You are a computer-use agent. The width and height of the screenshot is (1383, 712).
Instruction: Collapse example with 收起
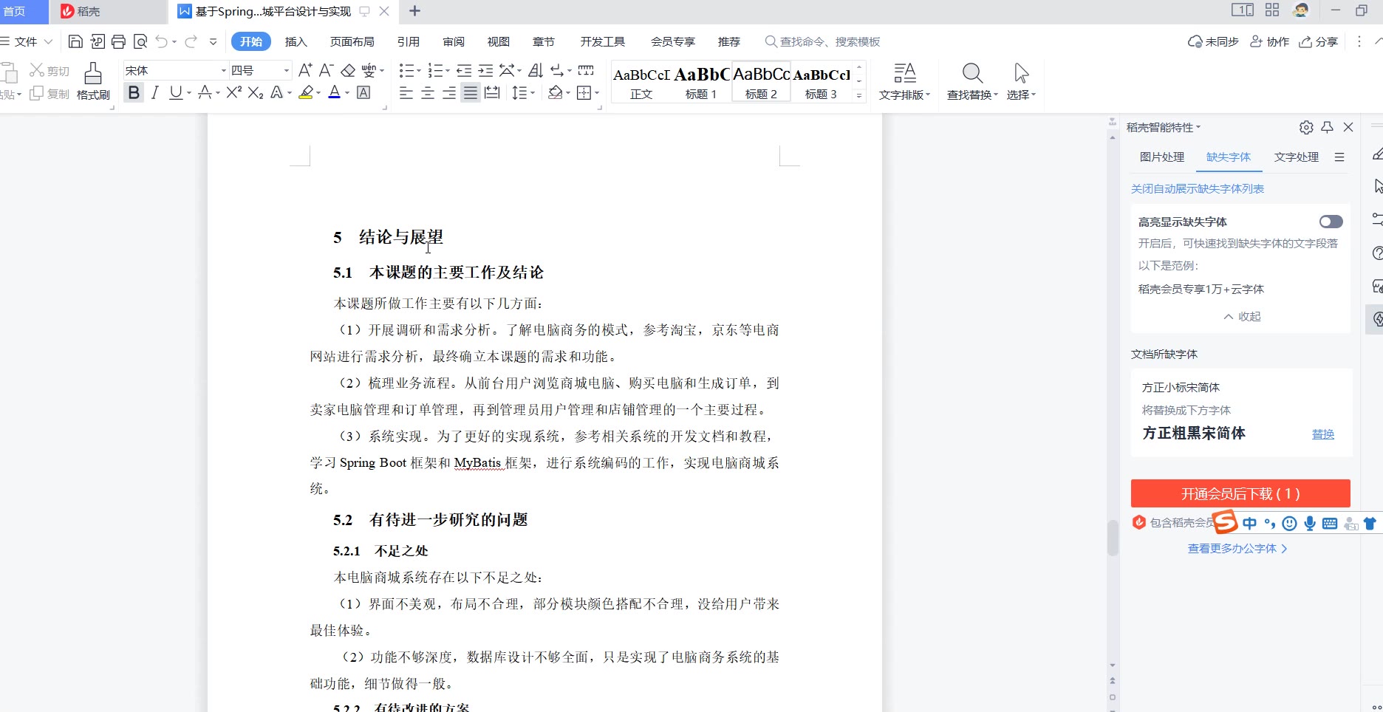[x=1242, y=316]
